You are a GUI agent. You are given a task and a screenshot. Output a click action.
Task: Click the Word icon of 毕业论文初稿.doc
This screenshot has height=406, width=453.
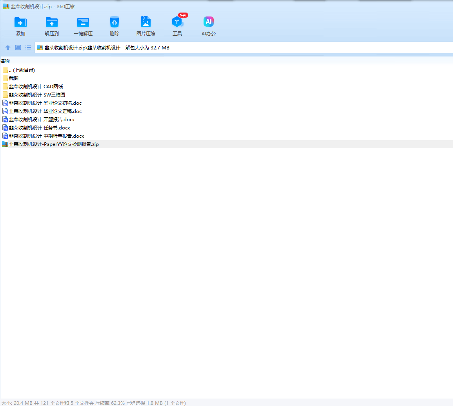[x=5, y=103]
